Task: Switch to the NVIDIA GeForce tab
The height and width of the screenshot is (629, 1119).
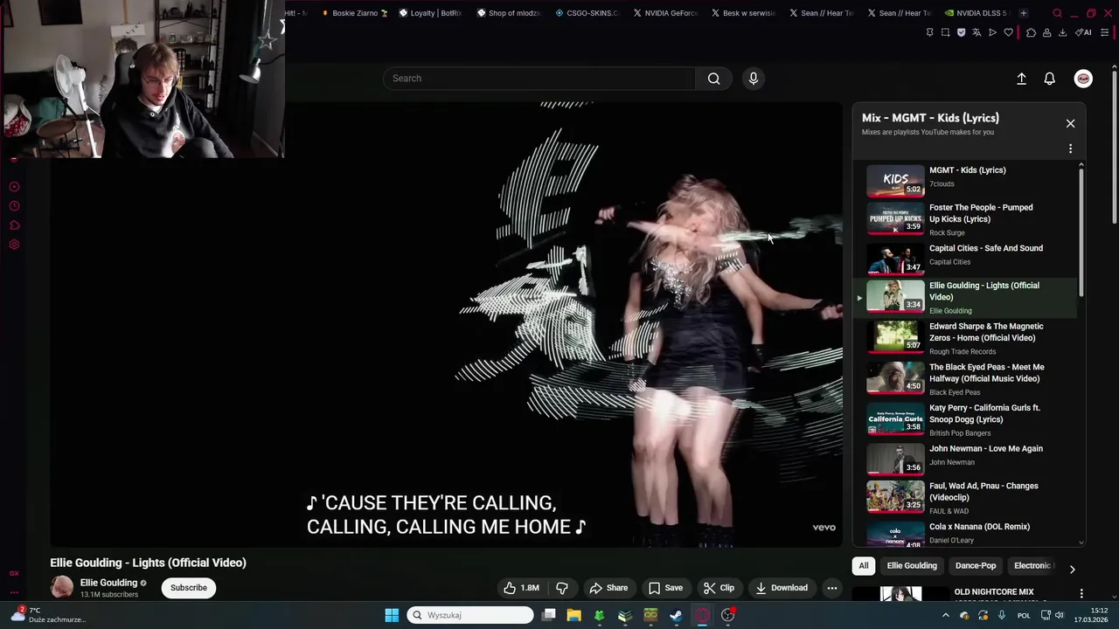Action: coord(666,13)
